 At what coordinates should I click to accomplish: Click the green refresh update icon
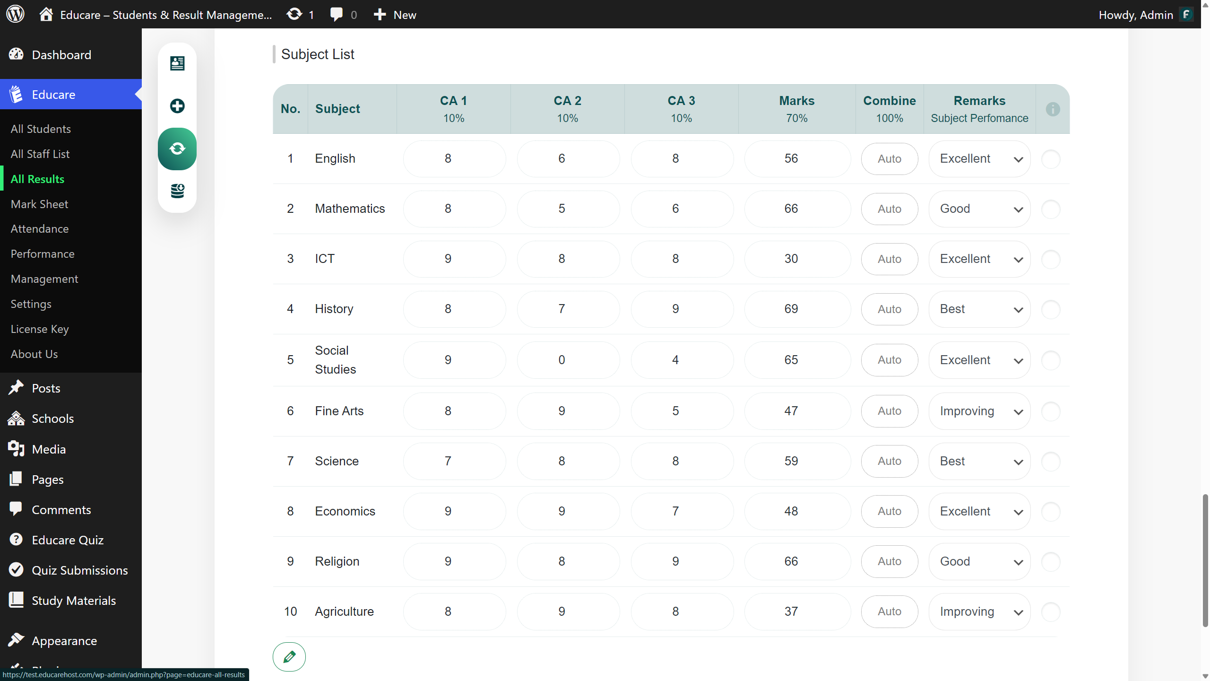pyautogui.click(x=177, y=148)
